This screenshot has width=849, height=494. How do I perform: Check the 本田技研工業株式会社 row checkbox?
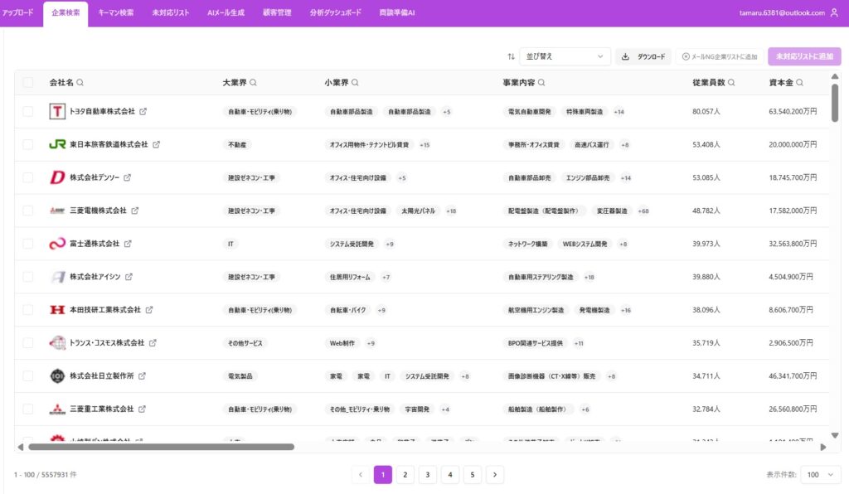27,309
